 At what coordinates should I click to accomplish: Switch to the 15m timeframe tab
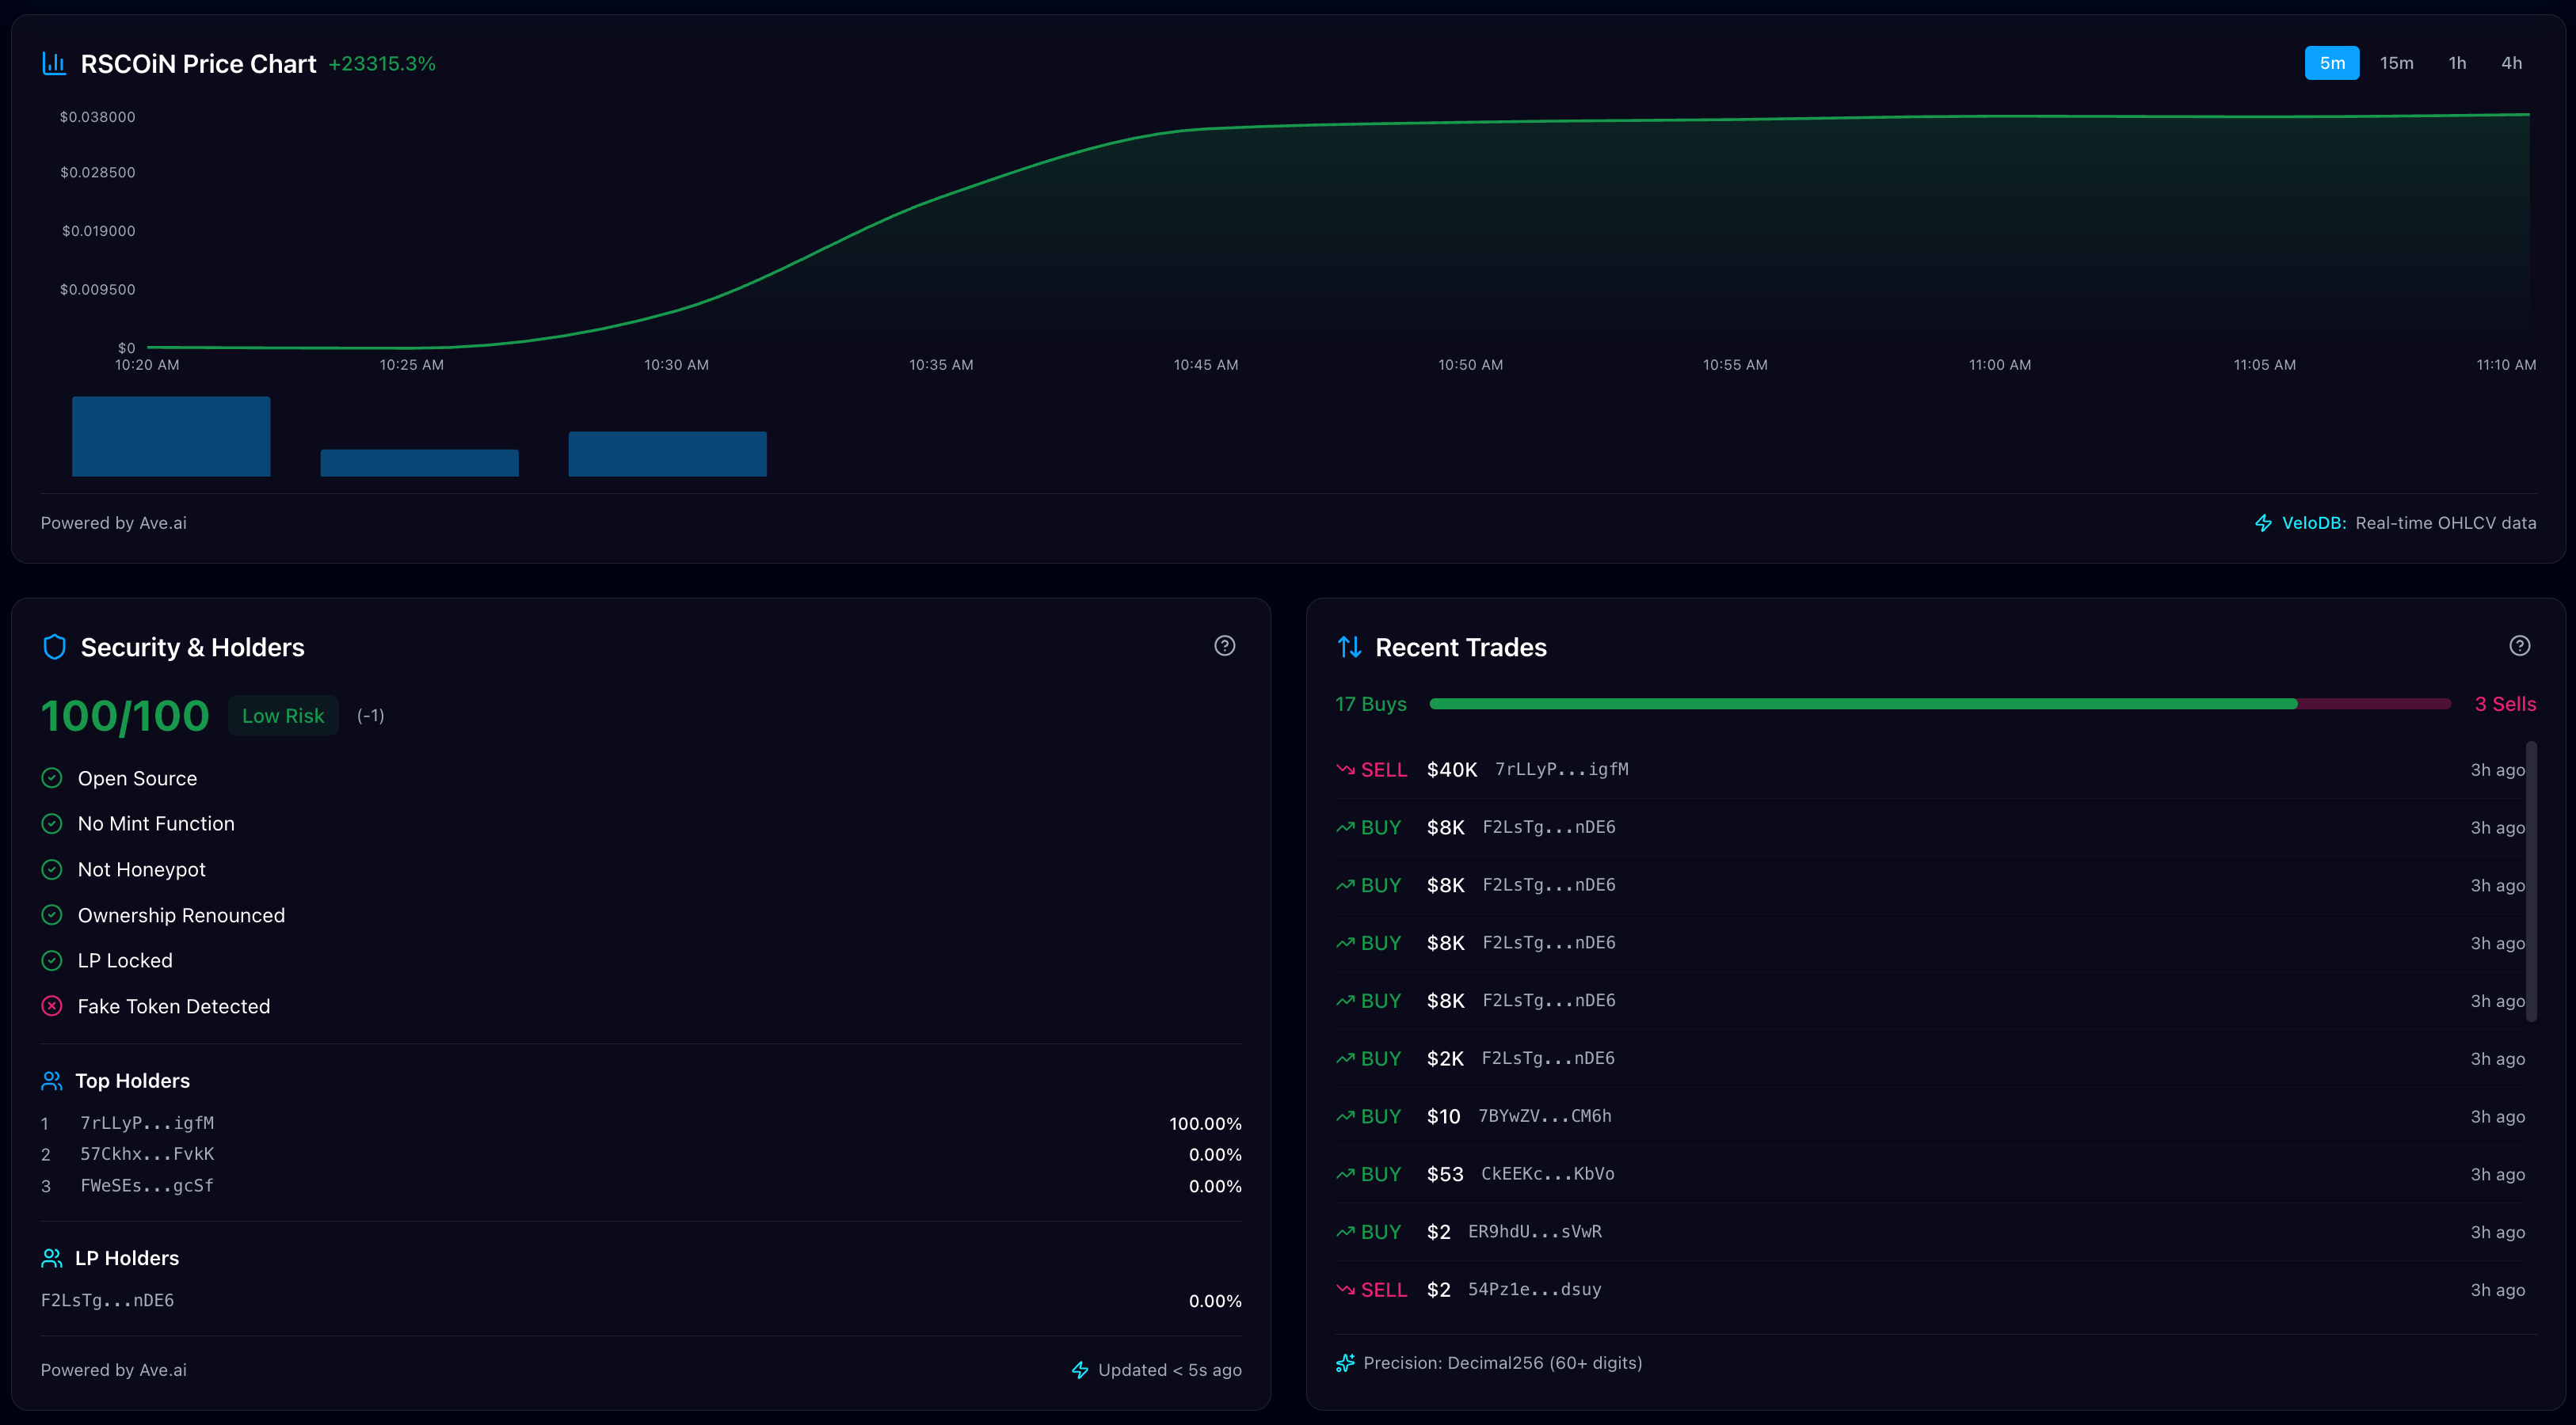click(2396, 62)
